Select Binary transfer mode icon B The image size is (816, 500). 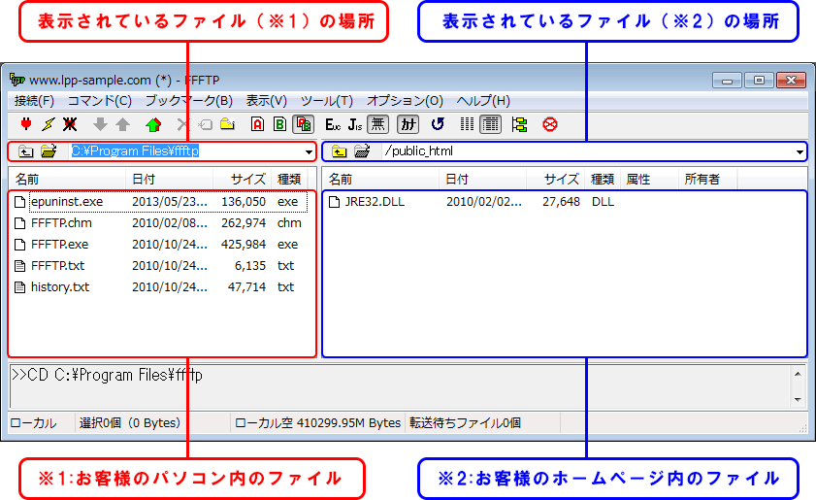click(280, 124)
